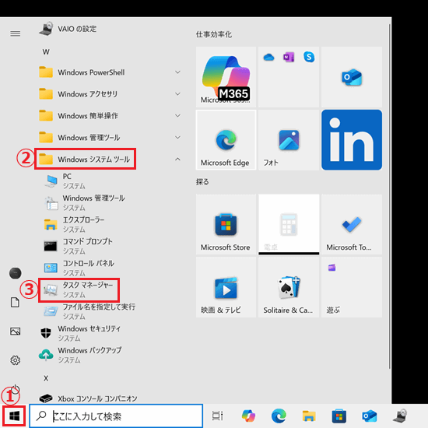Collapse the Windows システム ツール folder
The image size is (428, 428).
point(109,159)
